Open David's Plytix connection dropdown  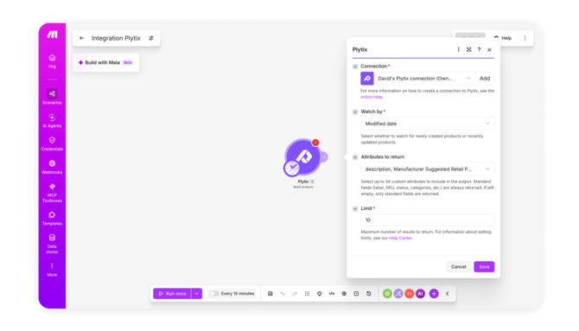tap(424, 79)
